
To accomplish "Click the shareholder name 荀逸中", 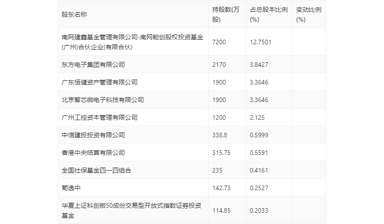I will point(71,188).
